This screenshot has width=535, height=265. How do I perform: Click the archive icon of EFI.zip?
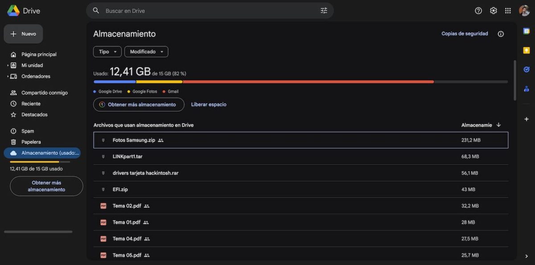point(103,189)
